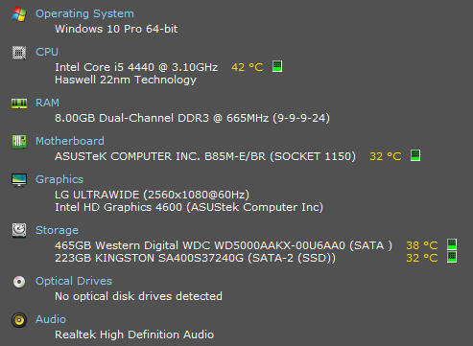
Task: Click the RAM memory stick icon
Action: [x=19, y=104]
